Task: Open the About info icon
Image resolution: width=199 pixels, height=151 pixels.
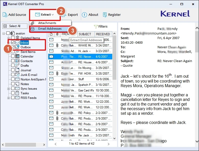Action: (x=84, y=15)
